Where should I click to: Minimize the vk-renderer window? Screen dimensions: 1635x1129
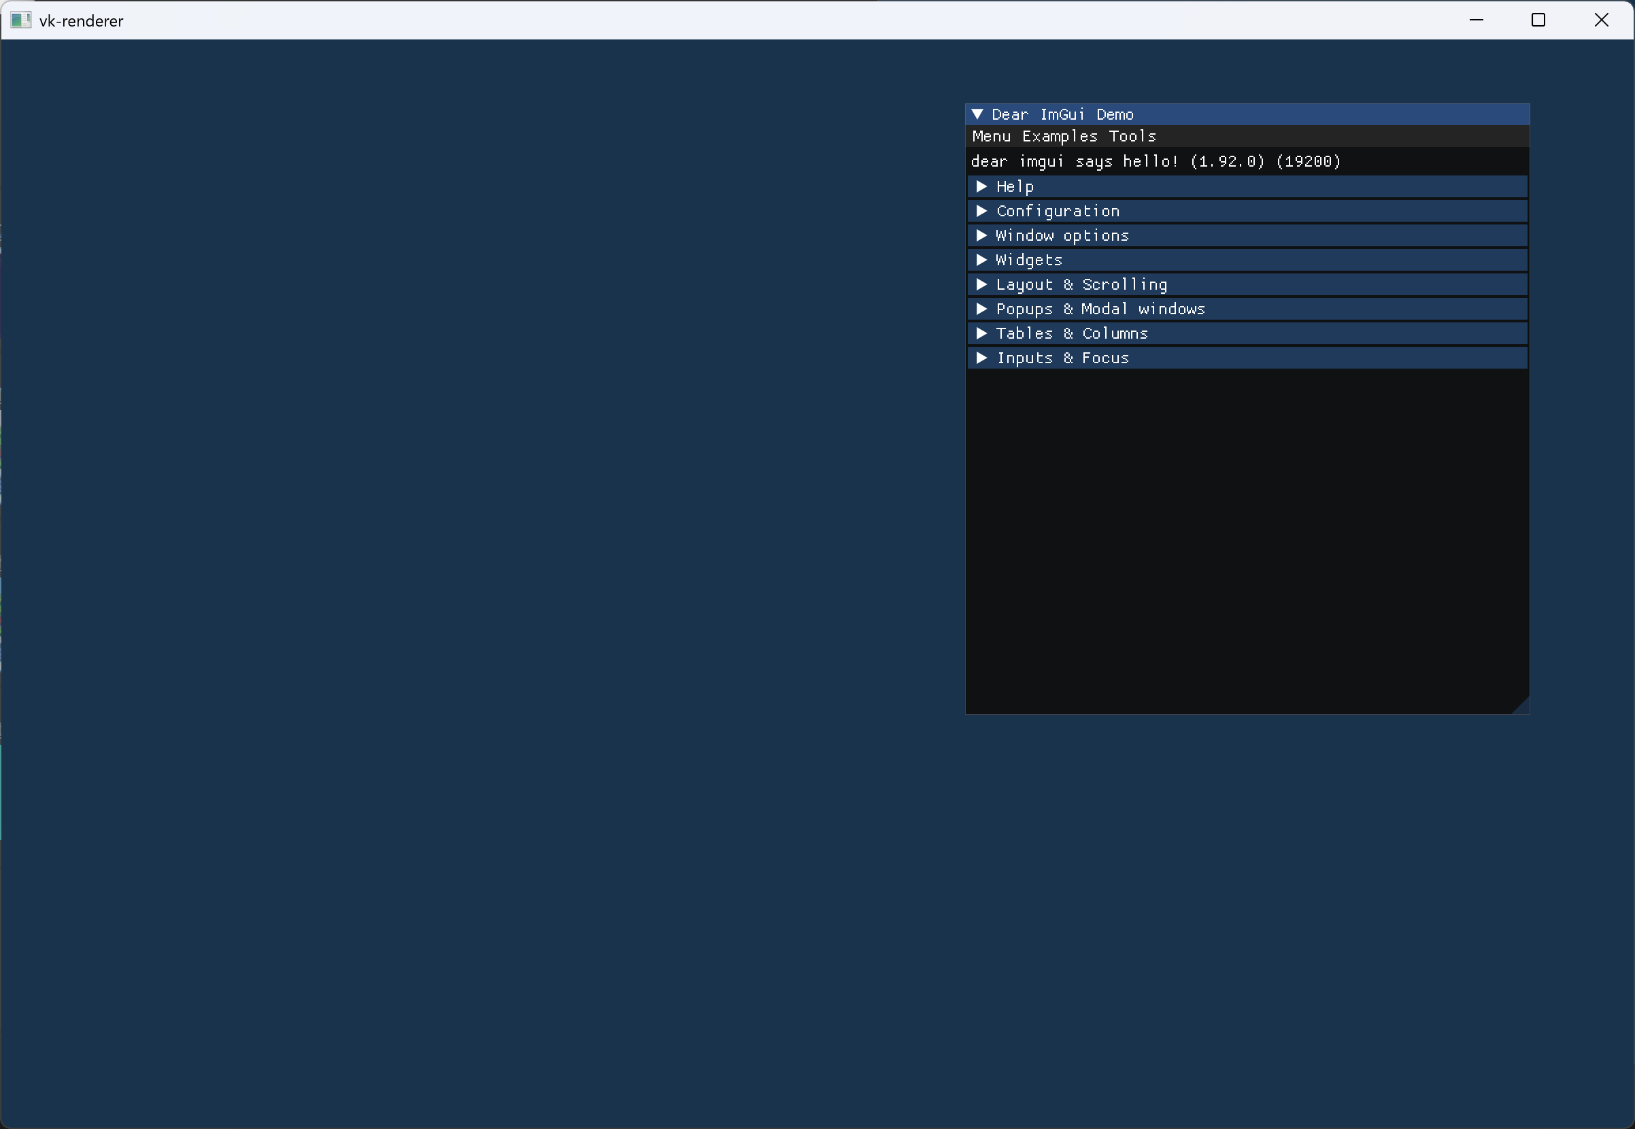coord(1476,20)
